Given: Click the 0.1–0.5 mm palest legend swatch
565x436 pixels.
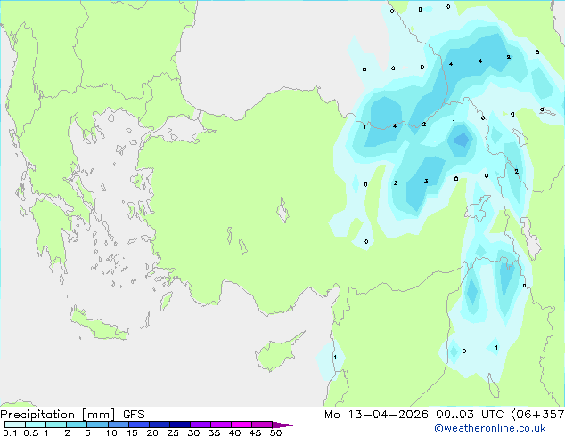Looking at the screenshot, I should pos(15,424).
